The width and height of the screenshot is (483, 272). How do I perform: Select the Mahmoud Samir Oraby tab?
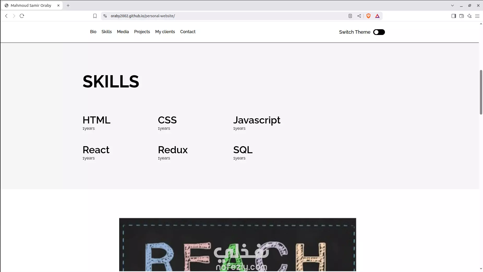coord(32,5)
